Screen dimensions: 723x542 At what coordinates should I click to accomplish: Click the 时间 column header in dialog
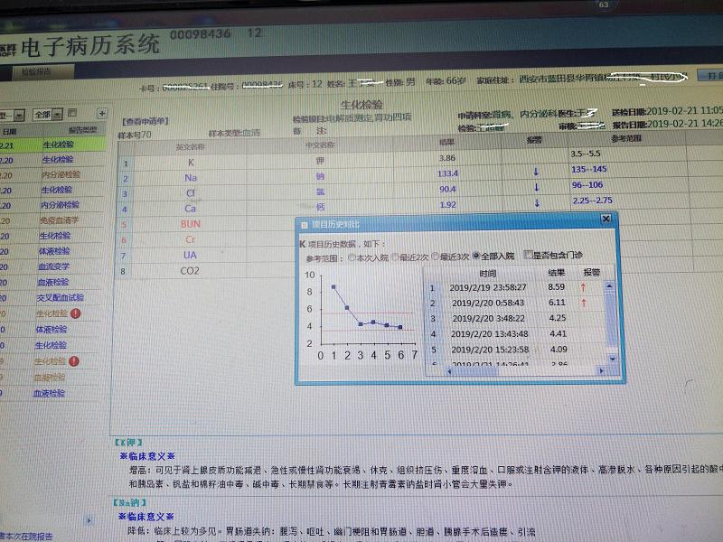(487, 274)
